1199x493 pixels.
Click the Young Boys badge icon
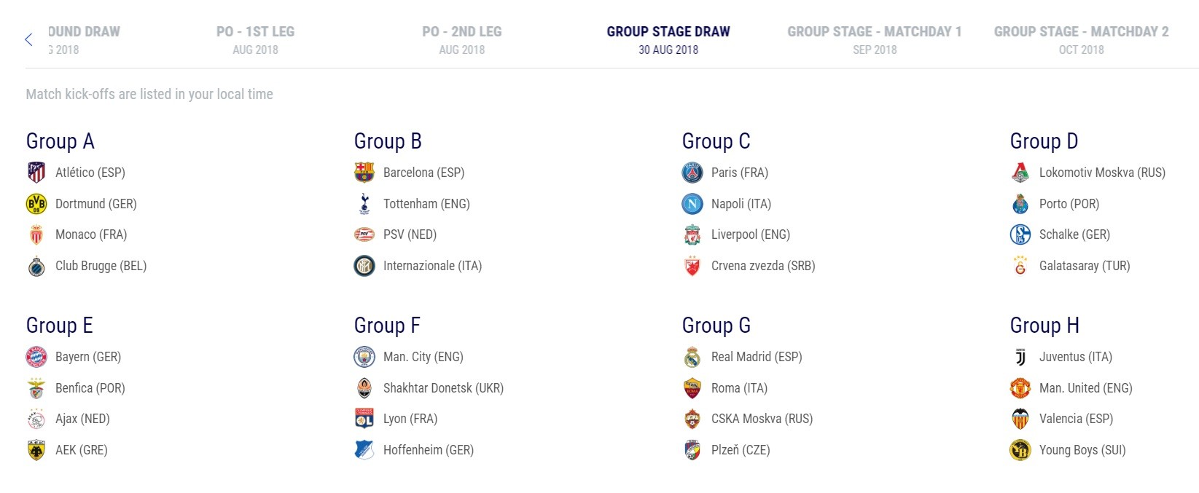point(1020,450)
